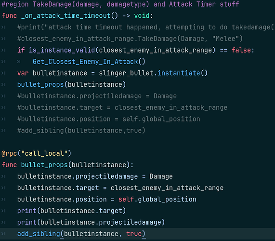Select the Get_Closest_Enemy_In_Attack() call
The image size is (275, 241).
point(89,62)
